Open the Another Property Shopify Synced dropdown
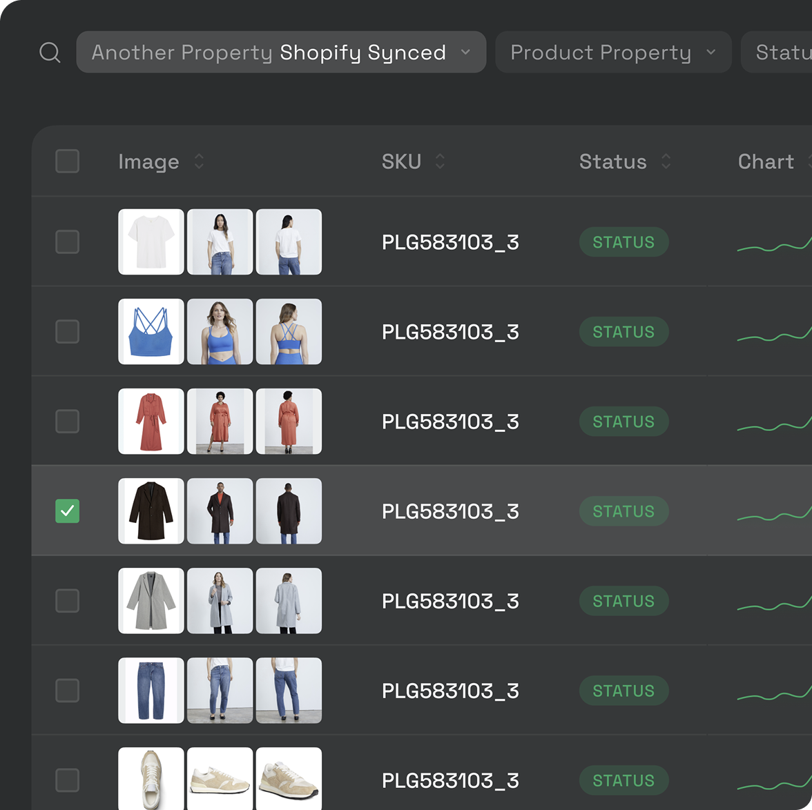This screenshot has height=810, width=812. (281, 52)
